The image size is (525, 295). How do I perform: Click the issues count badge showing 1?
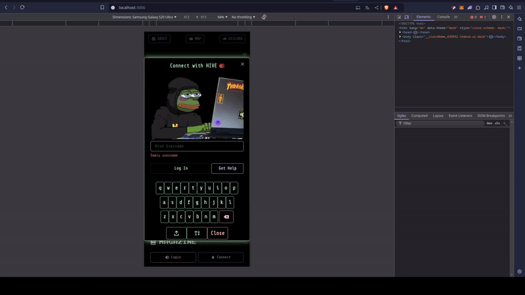click(483, 17)
